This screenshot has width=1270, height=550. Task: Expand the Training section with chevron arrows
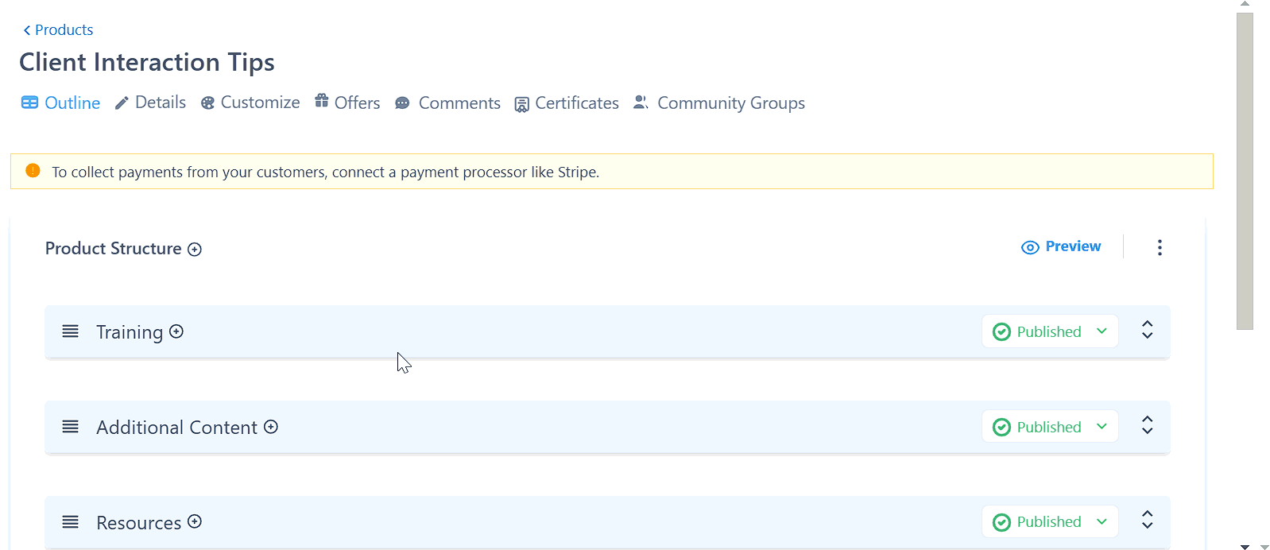(x=1147, y=330)
